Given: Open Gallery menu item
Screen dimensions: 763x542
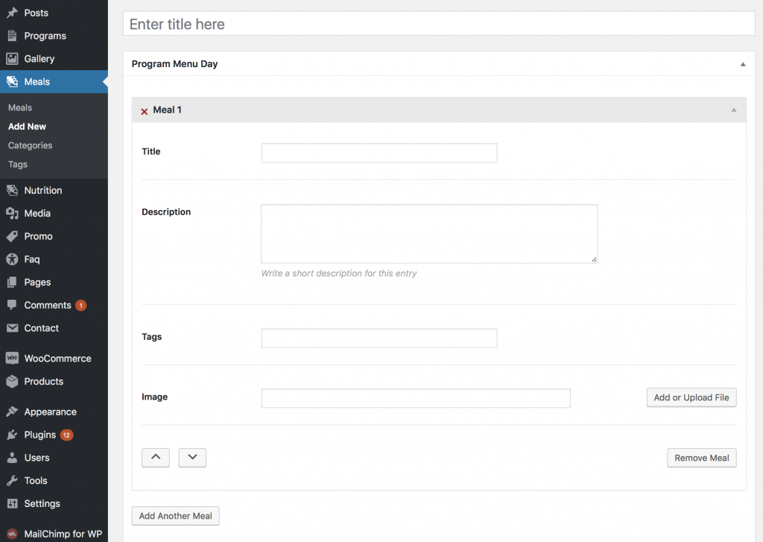Looking at the screenshot, I should [54, 58].
